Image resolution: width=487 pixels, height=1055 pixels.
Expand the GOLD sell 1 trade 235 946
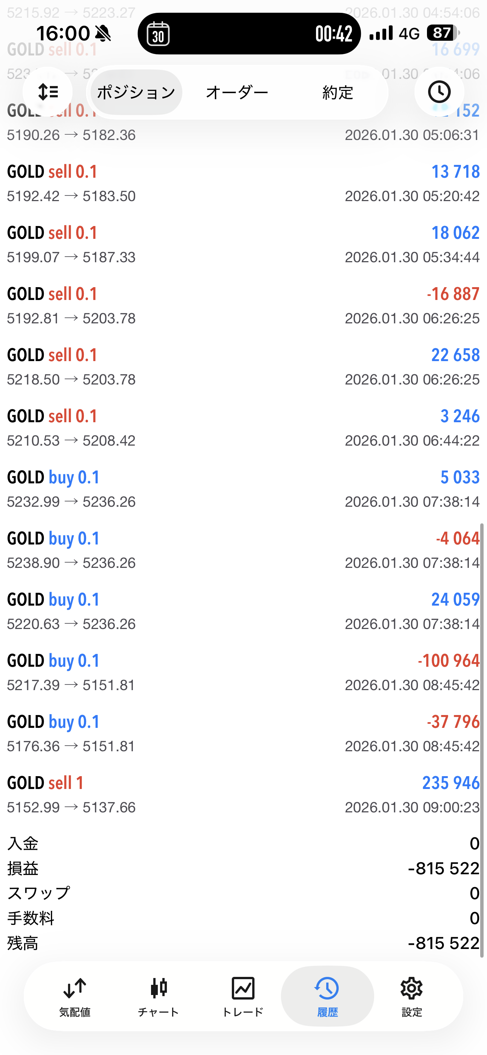pyautogui.click(x=243, y=795)
